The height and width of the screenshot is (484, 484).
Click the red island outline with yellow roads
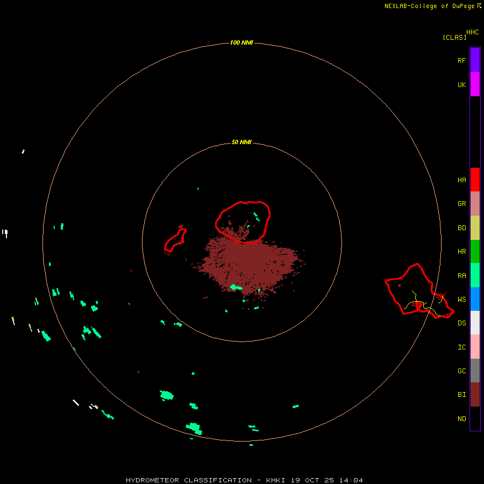pyautogui.click(x=419, y=291)
